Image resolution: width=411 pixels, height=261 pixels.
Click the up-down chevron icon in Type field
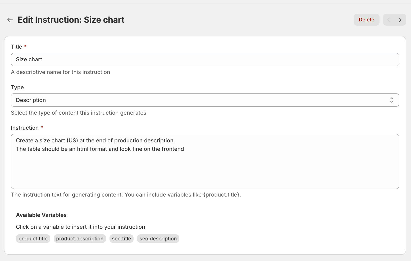[x=391, y=100]
